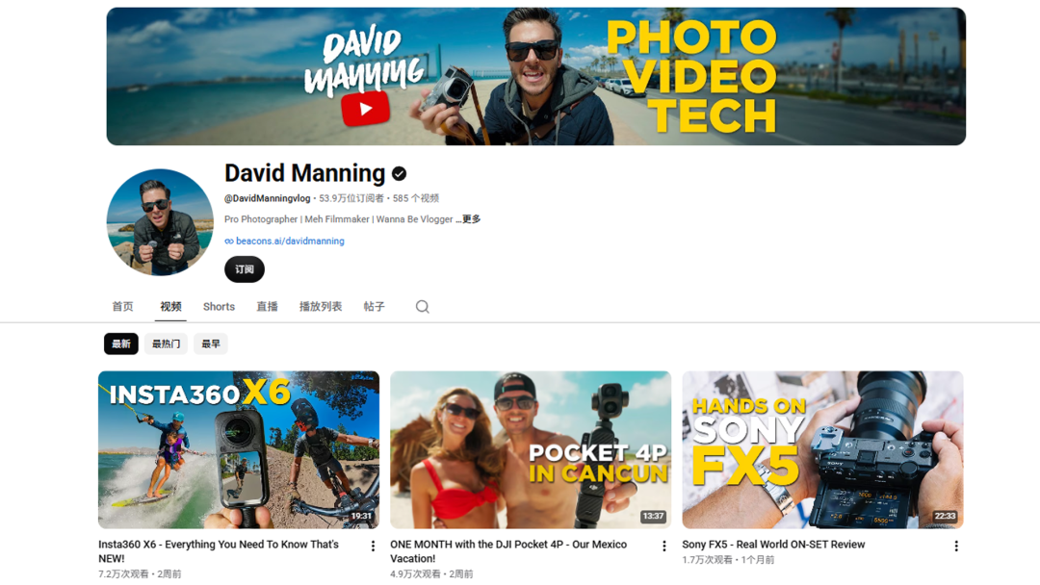Open the 帖子 tab
Viewport: 1040px width, 585px height.
pyautogui.click(x=374, y=307)
